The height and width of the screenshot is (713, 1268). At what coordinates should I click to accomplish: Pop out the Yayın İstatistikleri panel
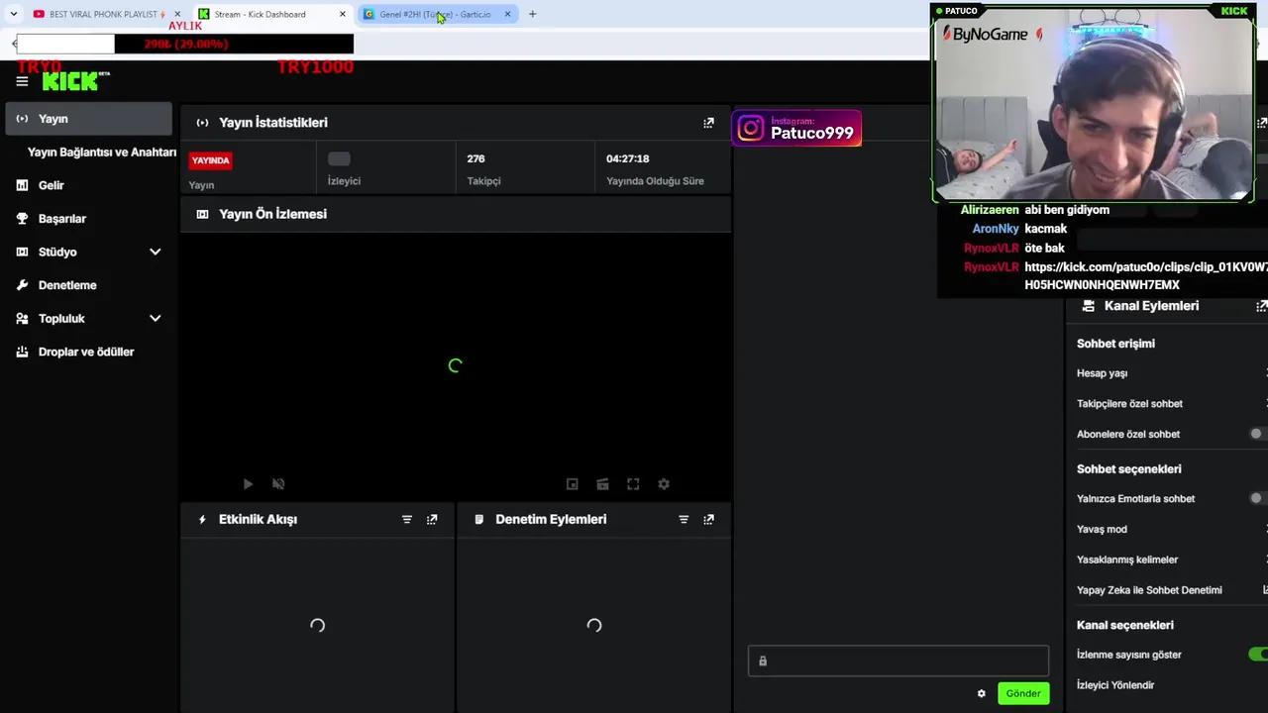pos(708,123)
